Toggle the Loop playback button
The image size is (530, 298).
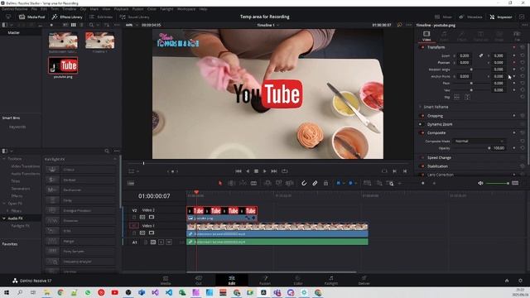coord(285,171)
